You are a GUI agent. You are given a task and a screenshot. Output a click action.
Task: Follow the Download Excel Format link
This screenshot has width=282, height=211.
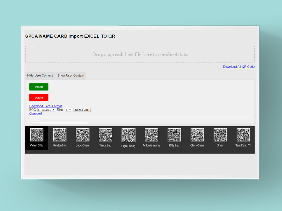click(x=45, y=106)
